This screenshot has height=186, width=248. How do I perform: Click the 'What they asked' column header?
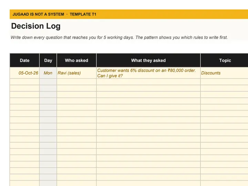tap(148, 60)
